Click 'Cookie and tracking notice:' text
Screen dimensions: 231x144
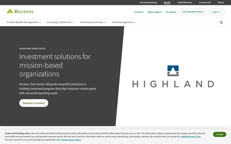pos(18,133)
